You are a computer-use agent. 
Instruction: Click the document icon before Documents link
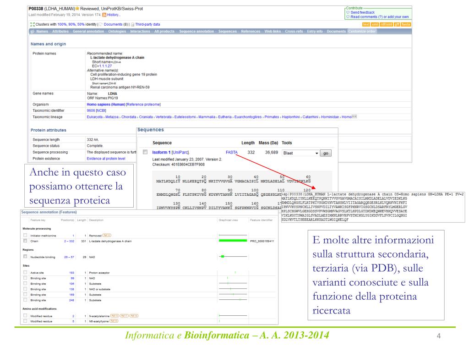101,24
